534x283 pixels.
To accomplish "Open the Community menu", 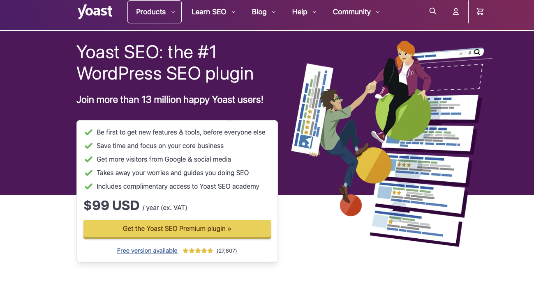I will click(356, 12).
